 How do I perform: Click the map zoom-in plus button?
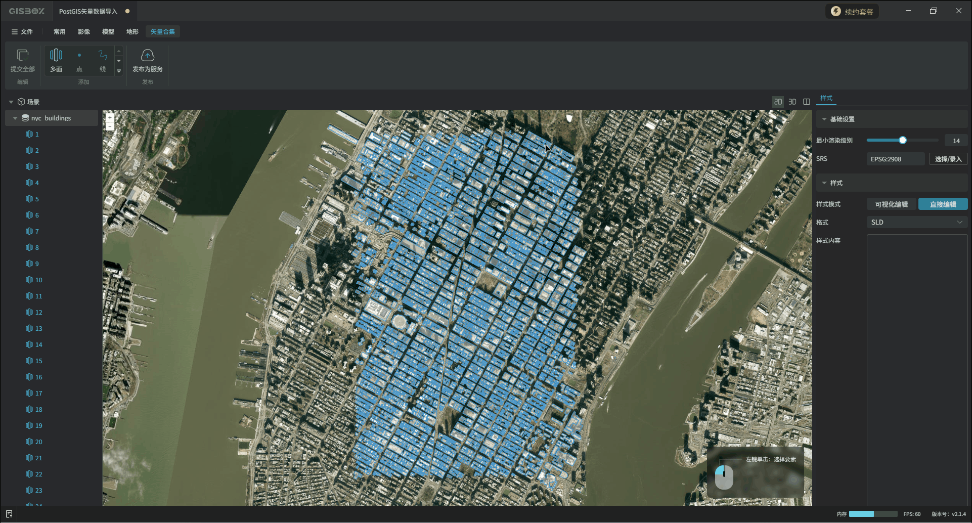(x=110, y=117)
